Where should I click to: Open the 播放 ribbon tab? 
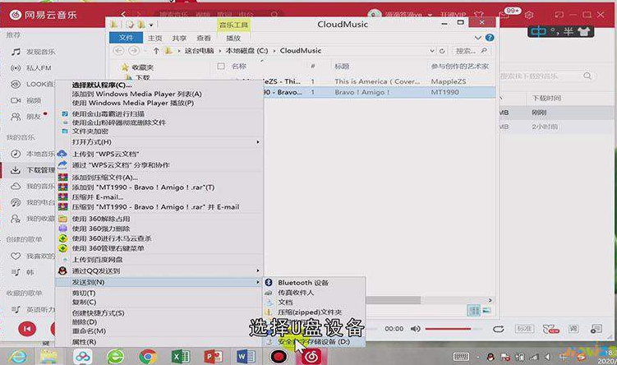click(233, 38)
